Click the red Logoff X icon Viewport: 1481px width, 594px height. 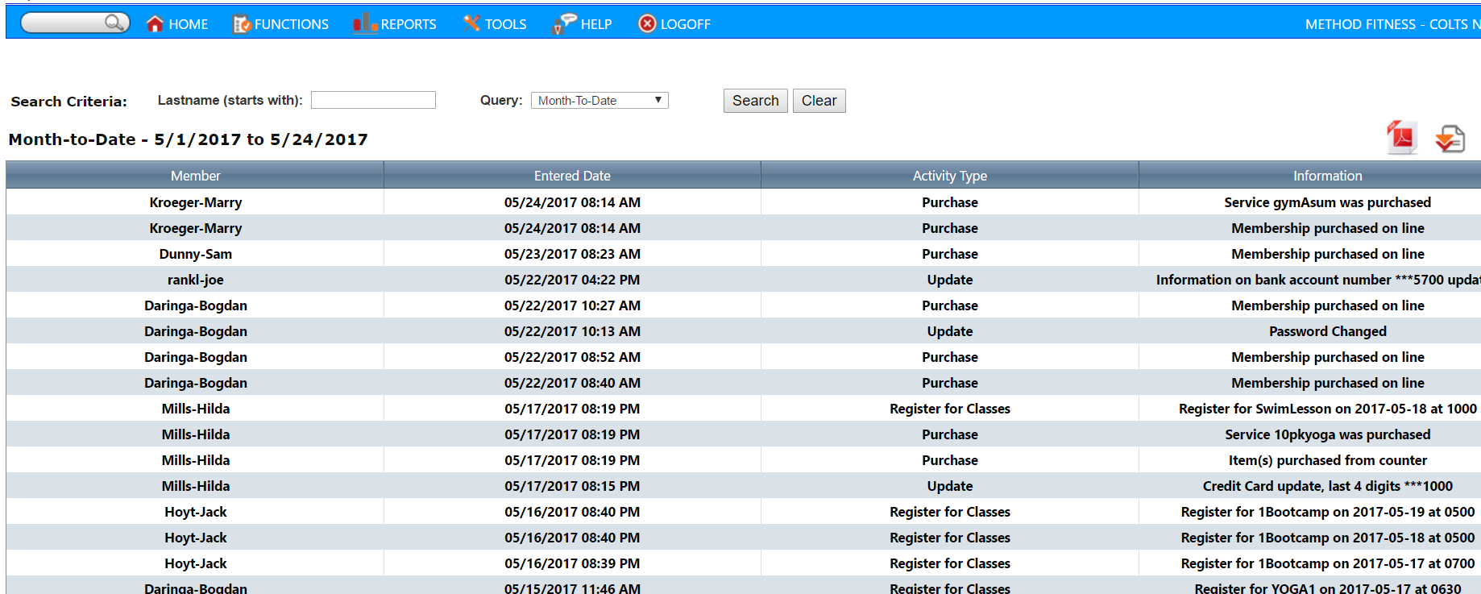click(x=647, y=24)
